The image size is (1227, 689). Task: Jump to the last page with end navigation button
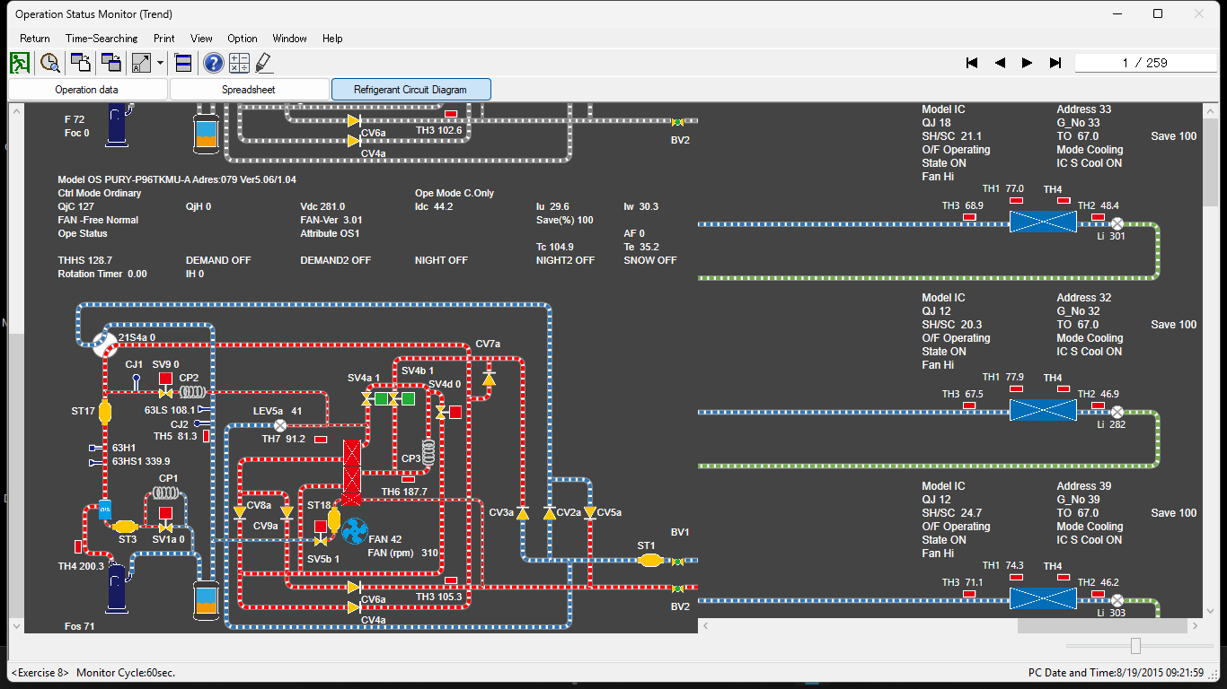1055,63
